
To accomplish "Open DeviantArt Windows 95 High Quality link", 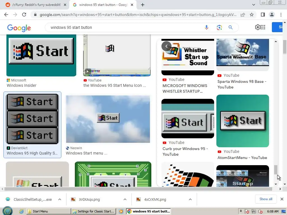I will pos(32,153).
